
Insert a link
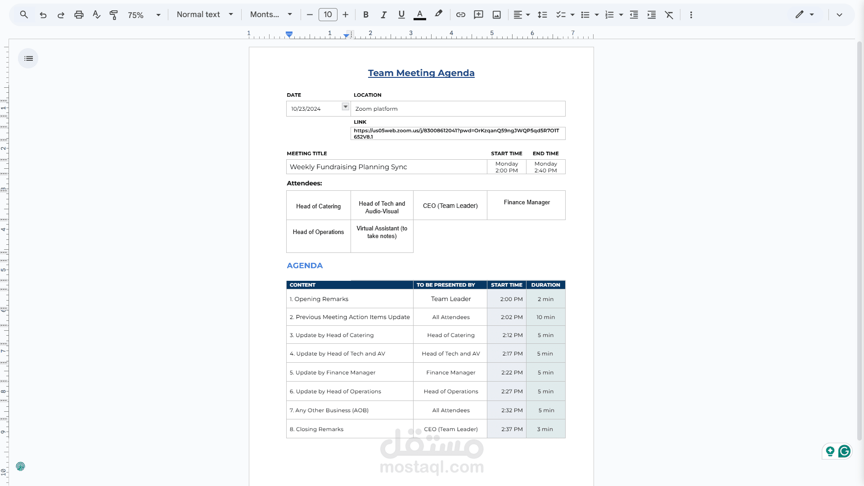461,14
